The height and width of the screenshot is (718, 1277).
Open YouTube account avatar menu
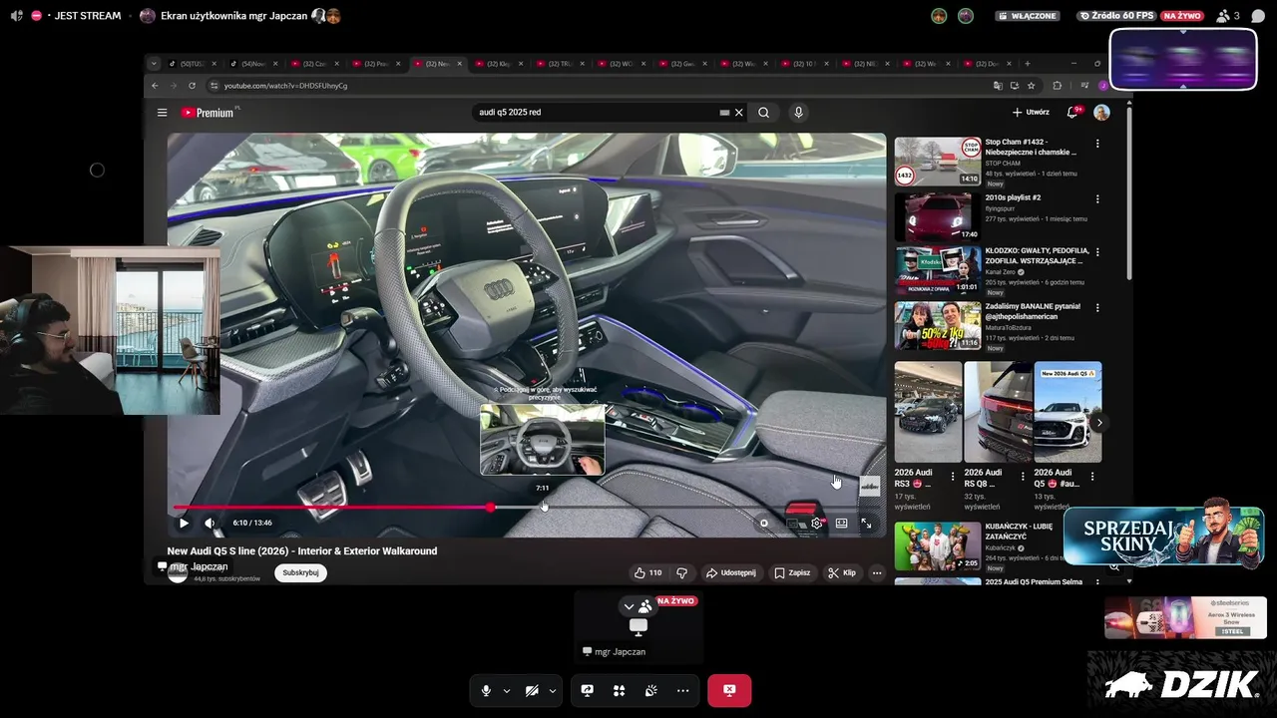click(1101, 113)
